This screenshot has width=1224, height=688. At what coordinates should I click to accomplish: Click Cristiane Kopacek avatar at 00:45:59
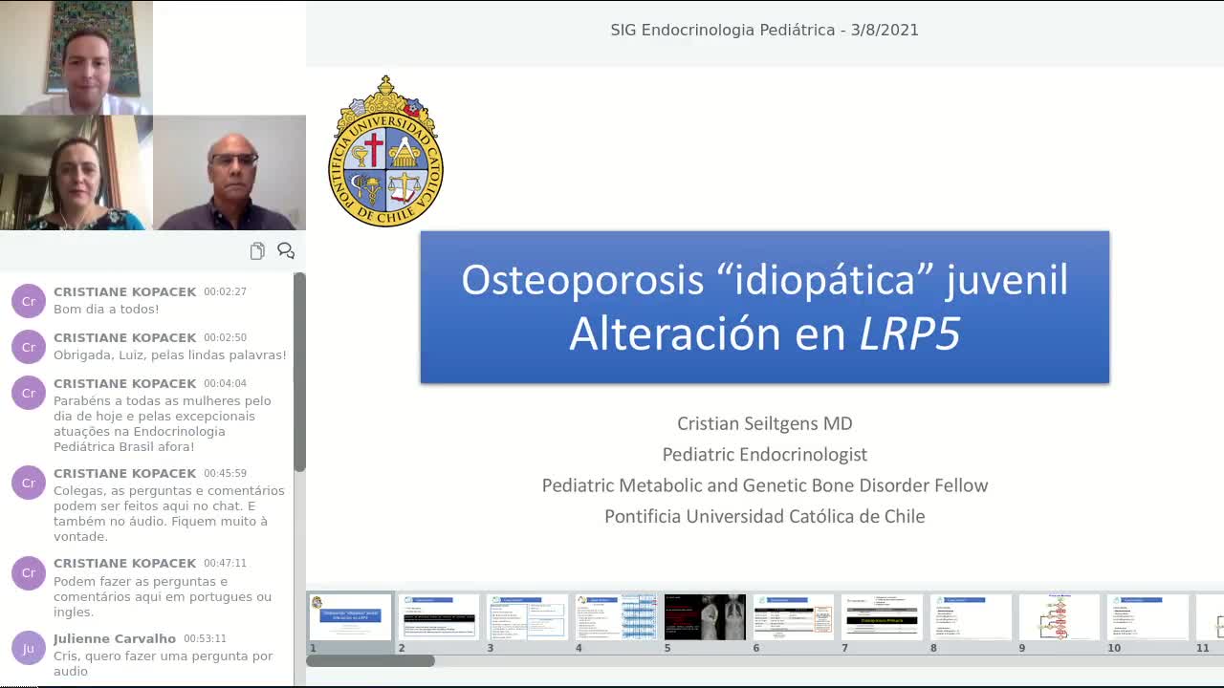pos(29,483)
